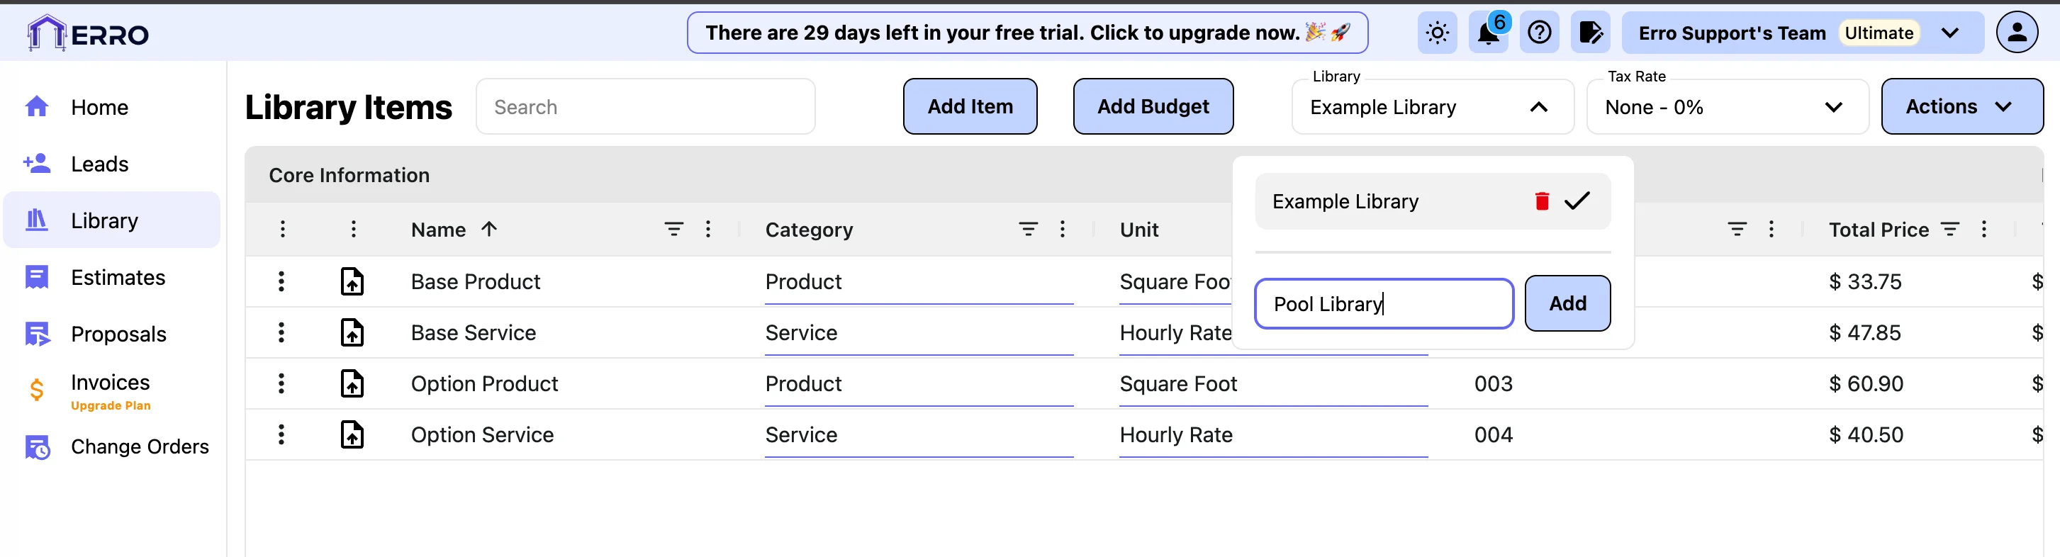Go to Estimates in the sidebar
Viewport: 2060px width, 557px height.
[118, 277]
